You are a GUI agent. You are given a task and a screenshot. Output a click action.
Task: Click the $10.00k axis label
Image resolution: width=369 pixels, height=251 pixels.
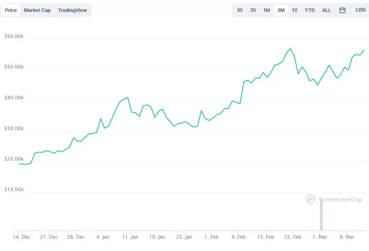[14, 189]
